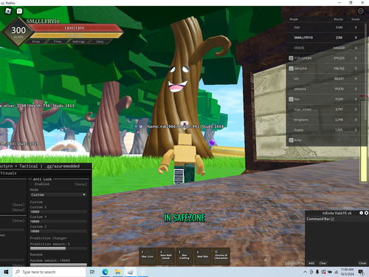This screenshot has height=277, width=369.
Task: Adjust Random Amount slider
Action: 58,264
